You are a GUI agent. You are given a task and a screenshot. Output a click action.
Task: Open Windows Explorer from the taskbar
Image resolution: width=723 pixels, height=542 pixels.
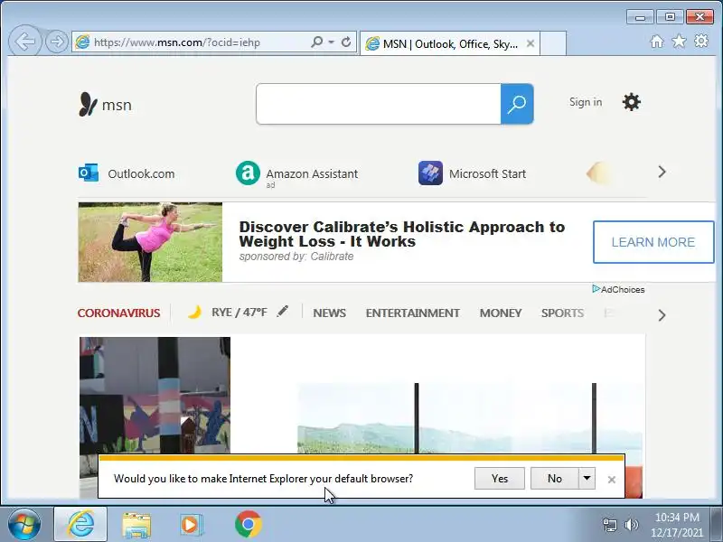coord(136,525)
